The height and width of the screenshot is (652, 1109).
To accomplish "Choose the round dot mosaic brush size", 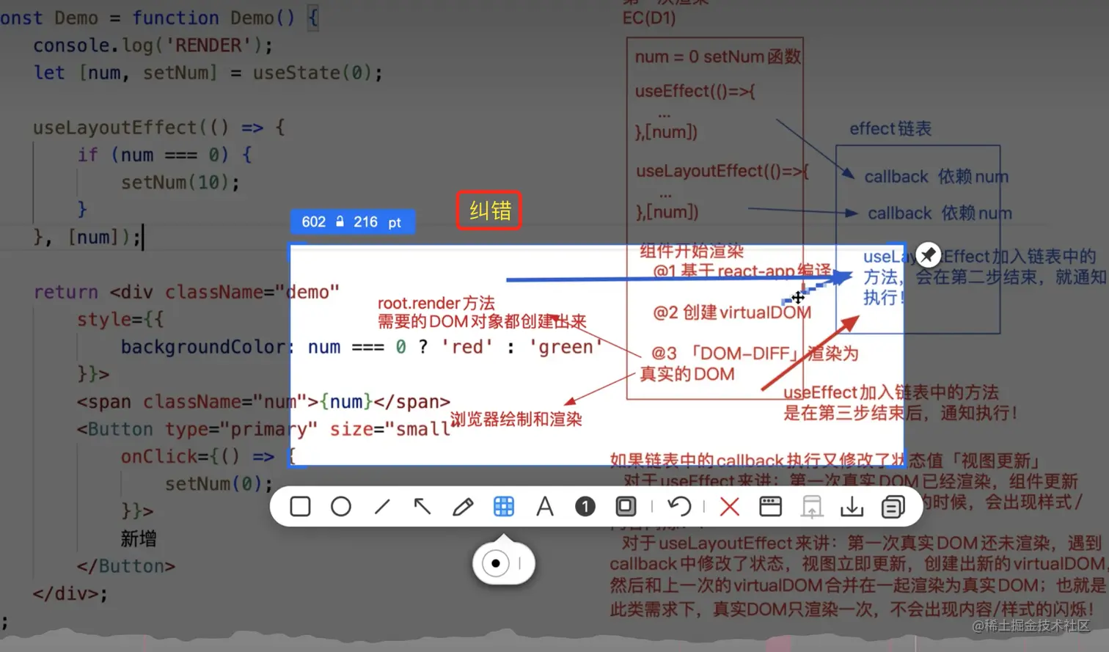I will (496, 563).
